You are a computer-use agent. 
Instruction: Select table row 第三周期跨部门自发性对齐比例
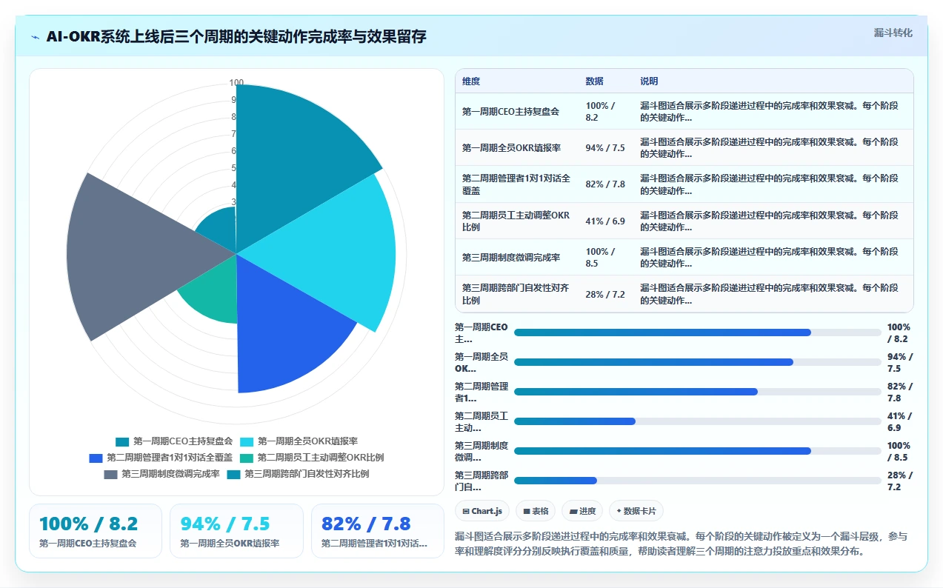coord(684,294)
